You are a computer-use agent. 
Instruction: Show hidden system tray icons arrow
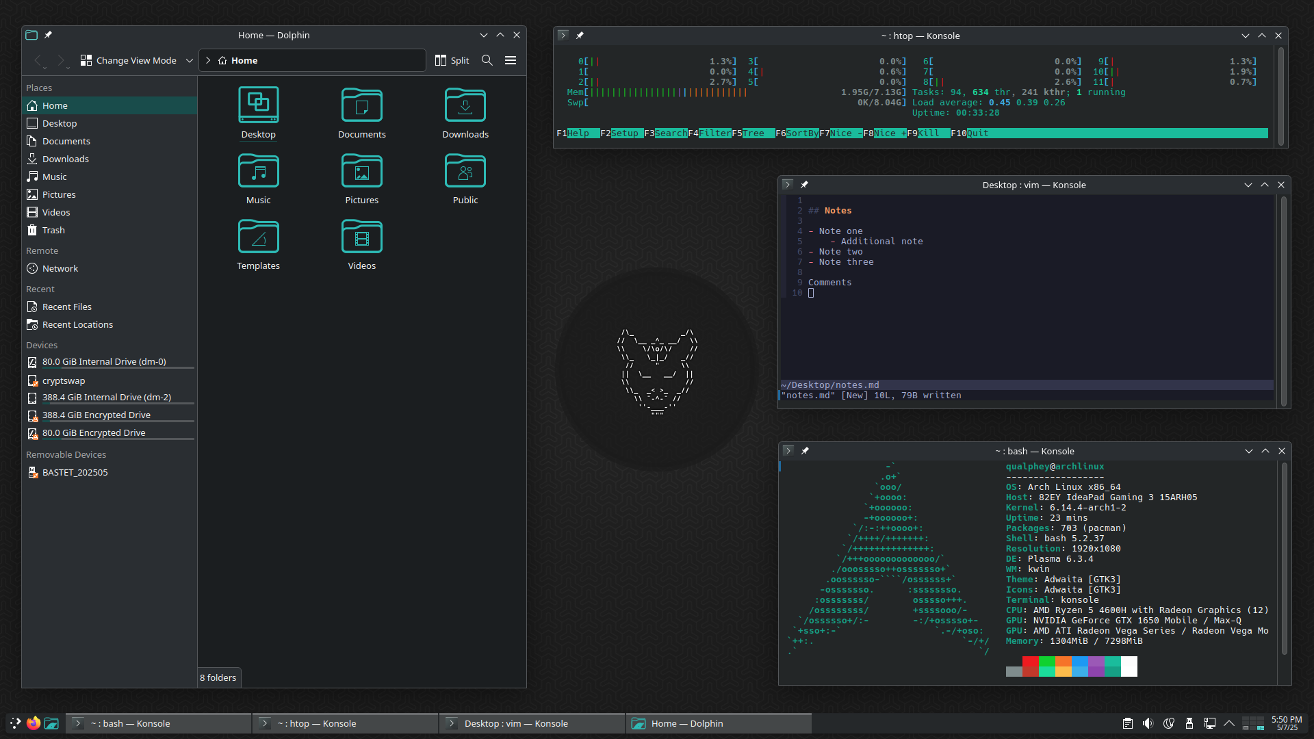[1229, 723]
